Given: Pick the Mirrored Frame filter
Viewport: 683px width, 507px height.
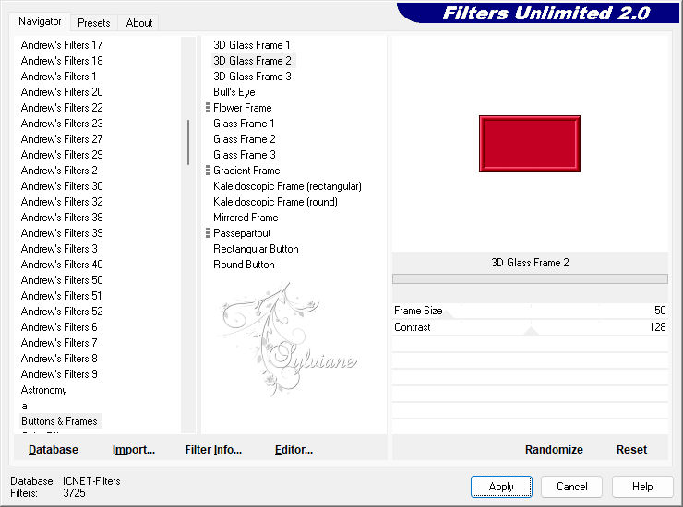Looking at the screenshot, I should pos(246,218).
